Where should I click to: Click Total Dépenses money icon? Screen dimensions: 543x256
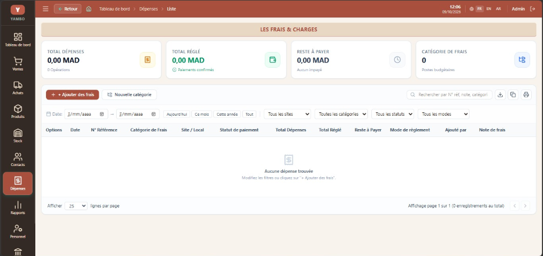coord(148,60)
